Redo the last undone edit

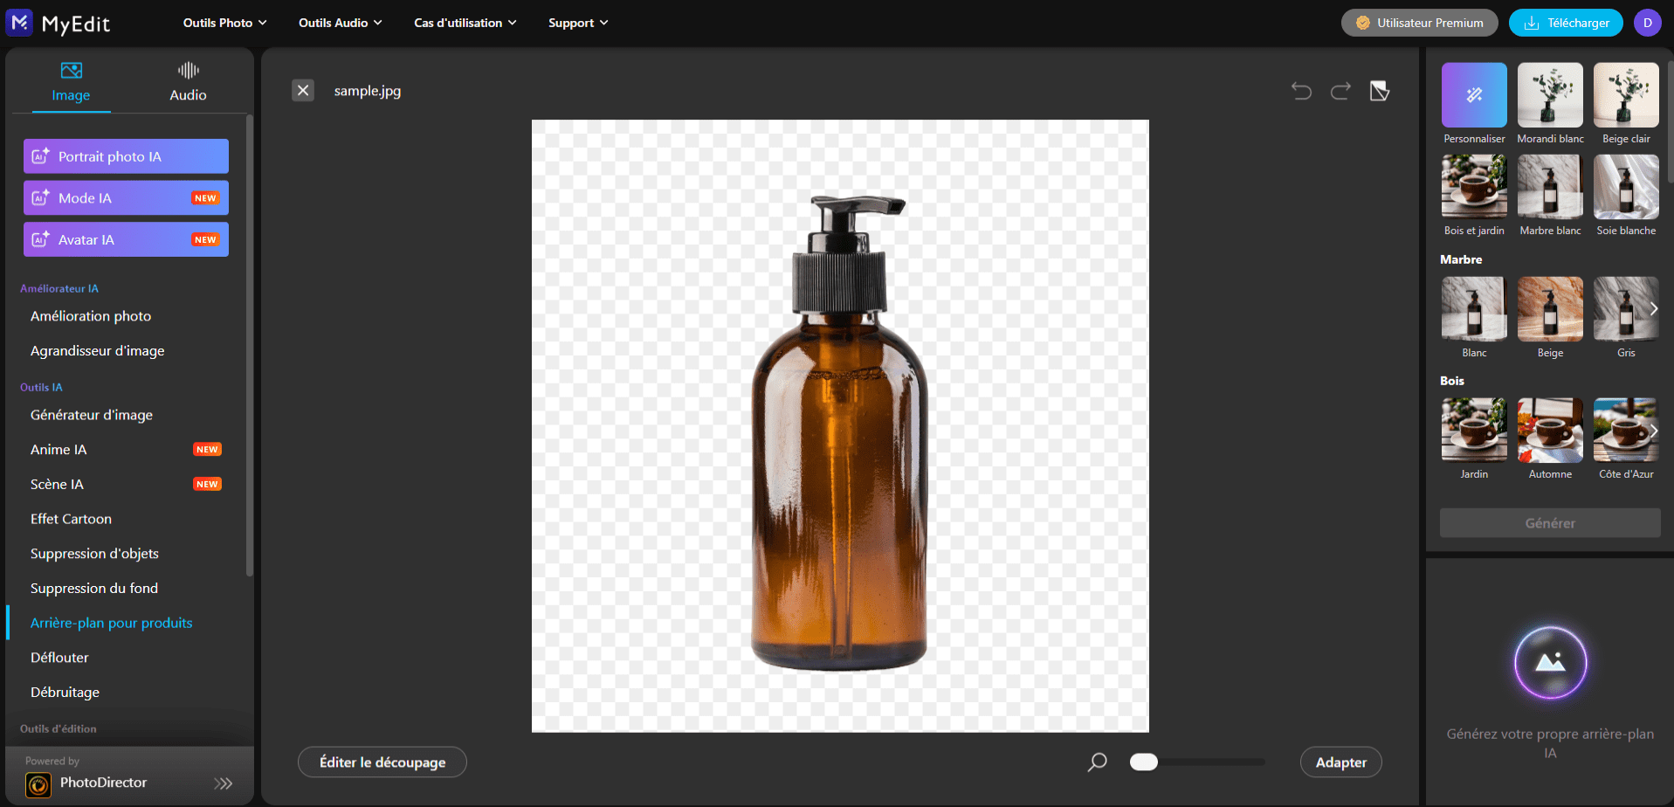(x=1340, y=90)
